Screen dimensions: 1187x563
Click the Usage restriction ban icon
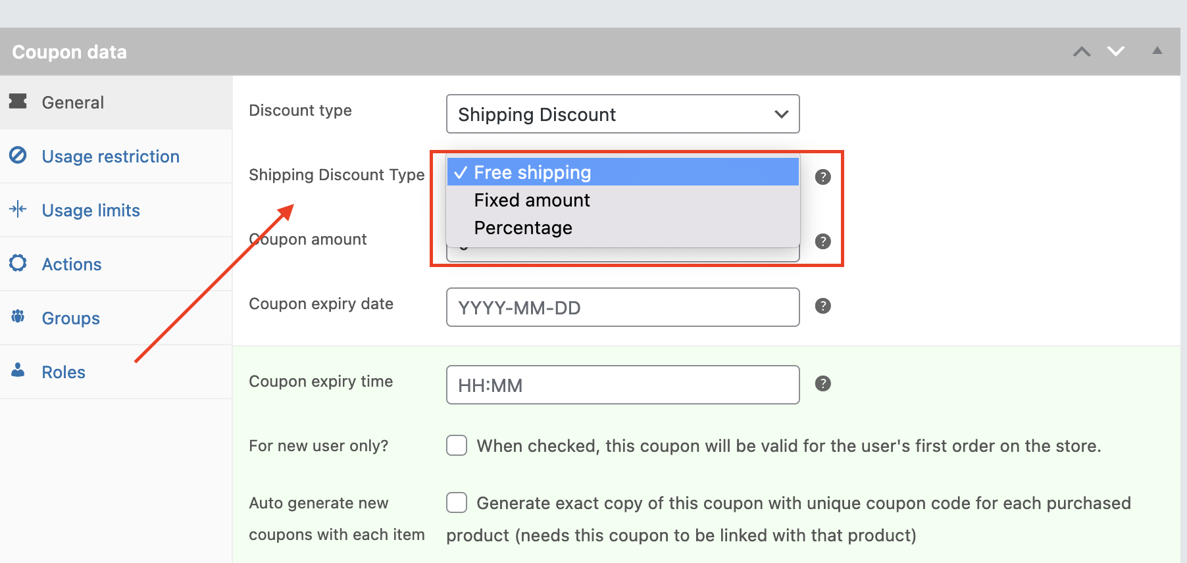coord(18,155)
